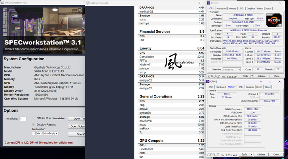
Task: Click the Tools button in upper CPU-Z
Action: pyautogui.click(x=245, y=76)
